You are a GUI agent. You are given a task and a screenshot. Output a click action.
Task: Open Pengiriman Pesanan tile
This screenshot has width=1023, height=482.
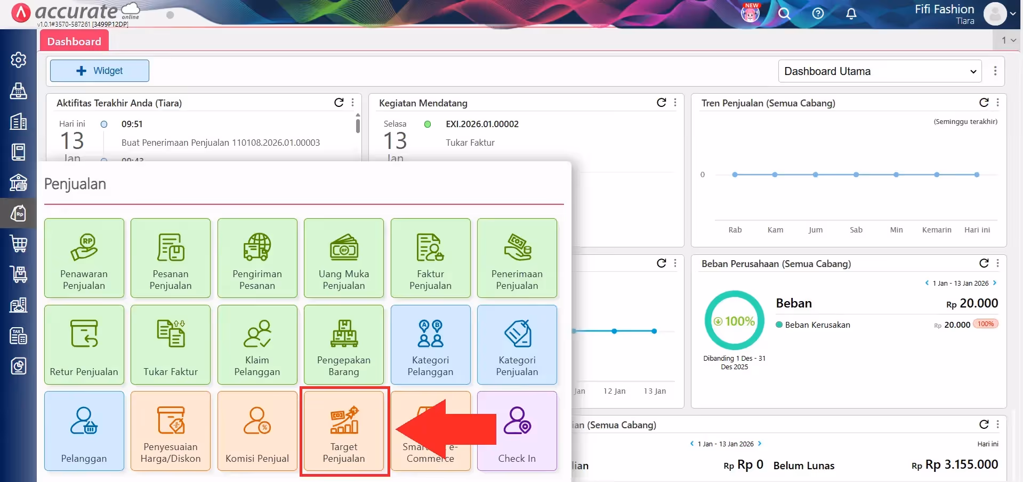click(257, 258)
